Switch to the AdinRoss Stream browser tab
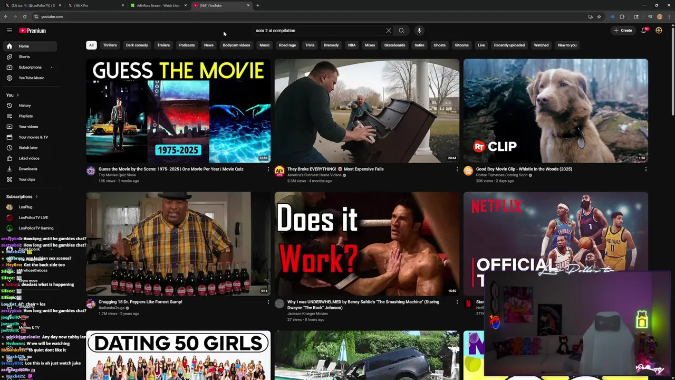 pos(158,5)
